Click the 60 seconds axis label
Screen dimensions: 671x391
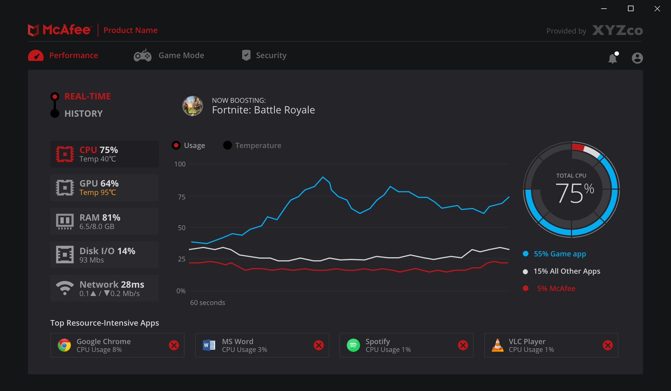click(207, 303)
